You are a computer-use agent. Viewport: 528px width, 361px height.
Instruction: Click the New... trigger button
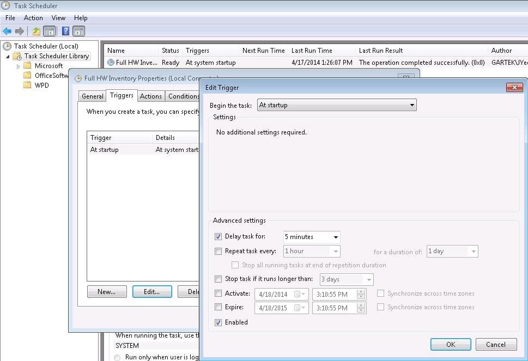pyautogui.click(x=107, y=292)
